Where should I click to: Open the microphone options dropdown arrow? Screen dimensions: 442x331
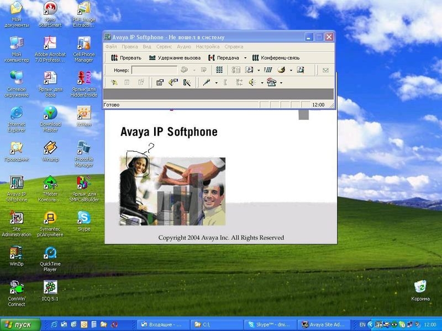click(x=215, y=83)
